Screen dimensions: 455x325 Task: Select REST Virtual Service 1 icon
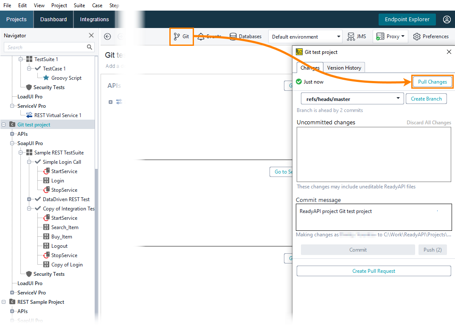click(29, 115)
